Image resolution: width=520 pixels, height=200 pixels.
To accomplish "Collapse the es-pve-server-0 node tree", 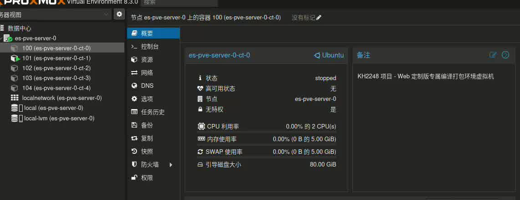I will point(2,38).
